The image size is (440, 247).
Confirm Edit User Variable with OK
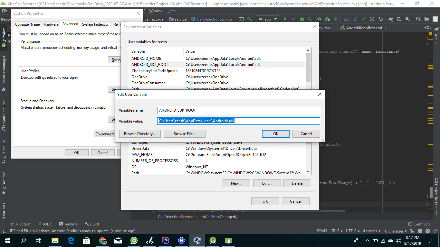(x=276, y=134)
